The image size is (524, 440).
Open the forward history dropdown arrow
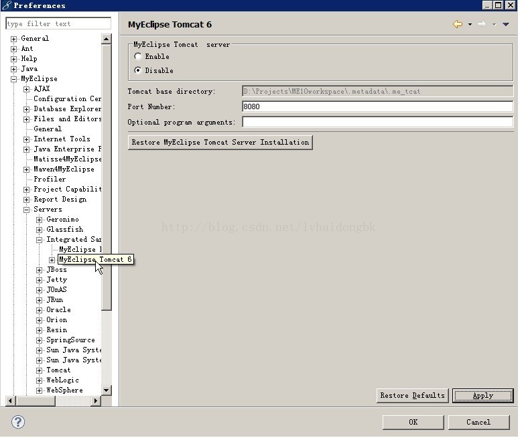click(x=494, y=24)
